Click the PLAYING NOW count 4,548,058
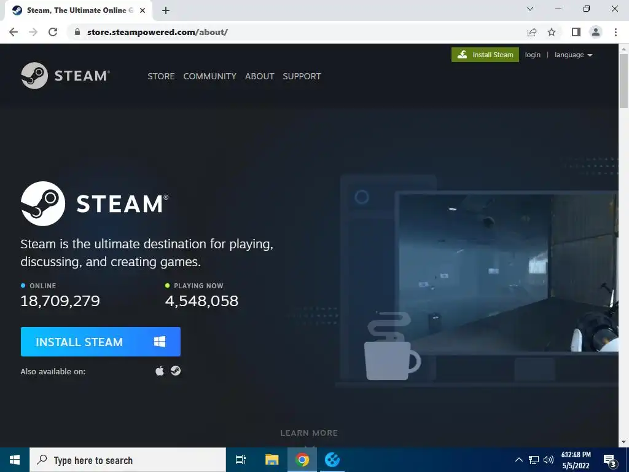 coord(201,301)
